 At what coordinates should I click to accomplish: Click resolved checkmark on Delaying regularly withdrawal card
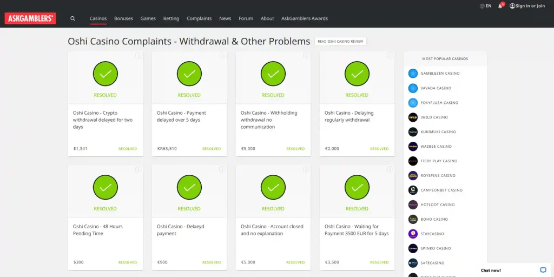[357, 74]
